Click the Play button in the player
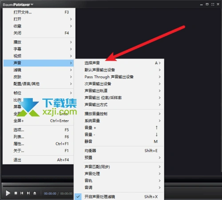 pos(8,193)
